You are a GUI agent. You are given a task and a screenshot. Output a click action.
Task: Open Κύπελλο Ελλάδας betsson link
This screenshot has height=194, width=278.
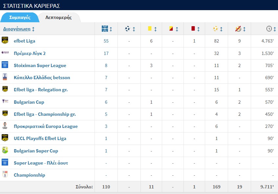tap(42, 78)
